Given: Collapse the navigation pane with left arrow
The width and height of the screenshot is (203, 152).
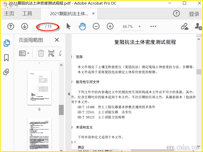Looking at the screenshot, I should [x=69, y=94].
